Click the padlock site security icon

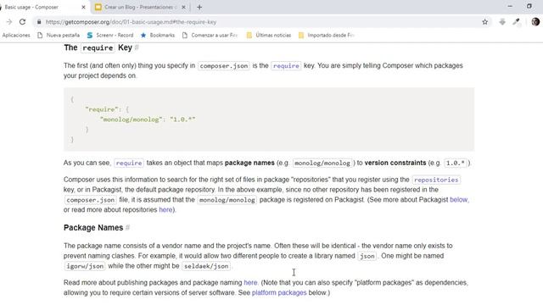pyautogui.click(x=39, y=22)
